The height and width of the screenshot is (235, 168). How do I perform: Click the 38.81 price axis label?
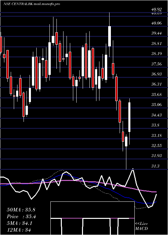157,43
